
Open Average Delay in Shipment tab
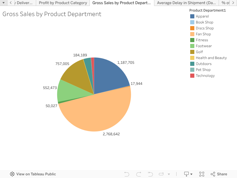[x=186, y=3]
